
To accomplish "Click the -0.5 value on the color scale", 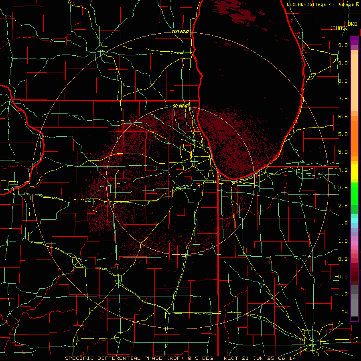I will [341, 277].
